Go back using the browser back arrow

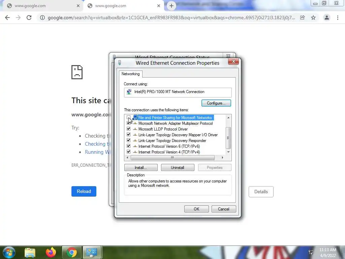point(7,18)
